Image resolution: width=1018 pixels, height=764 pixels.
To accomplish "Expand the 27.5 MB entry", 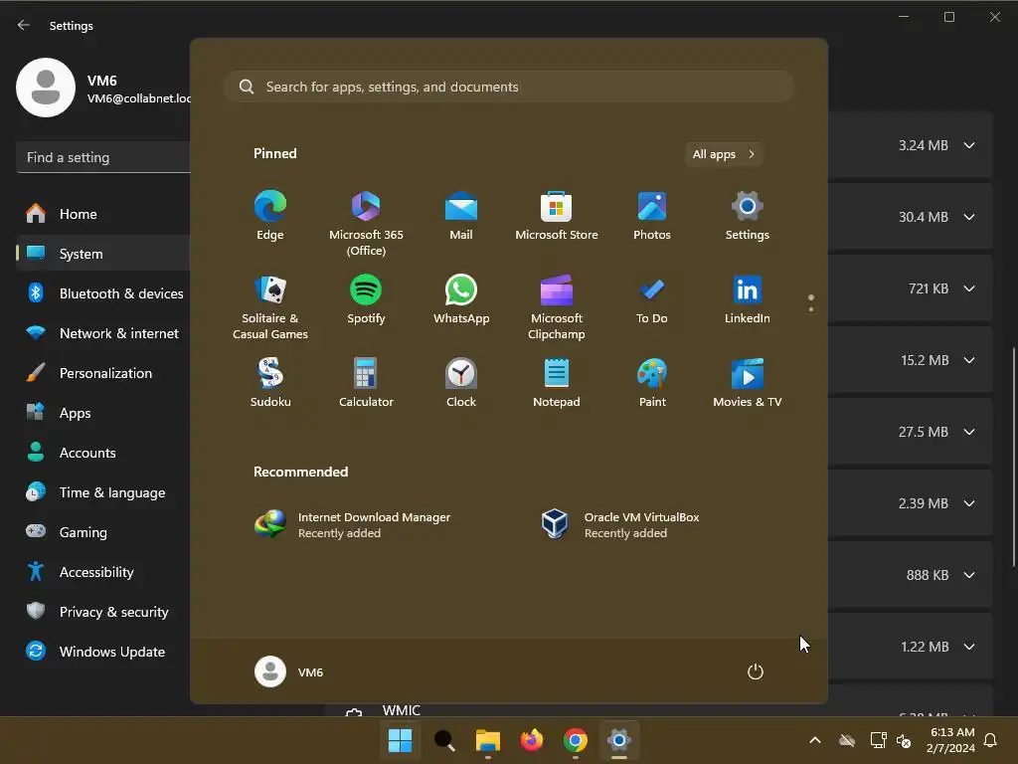I will click(x=969, y=432).
